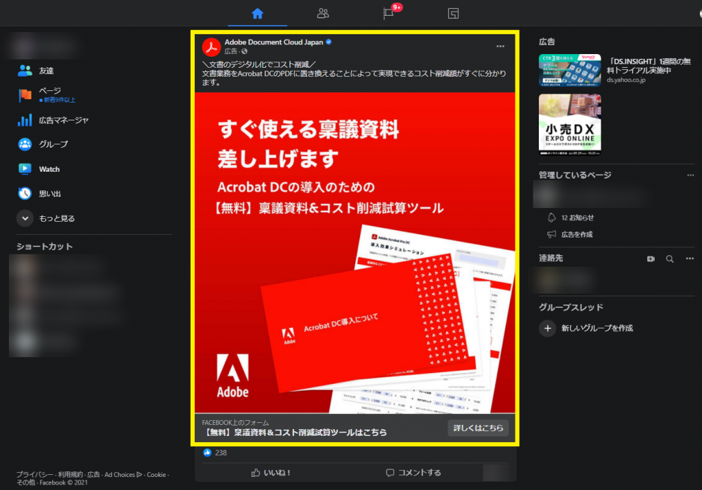Open DS.INSIGHT ad thumbnail
The height and width of the screenshot is (490, 702).
coord(570,70)
